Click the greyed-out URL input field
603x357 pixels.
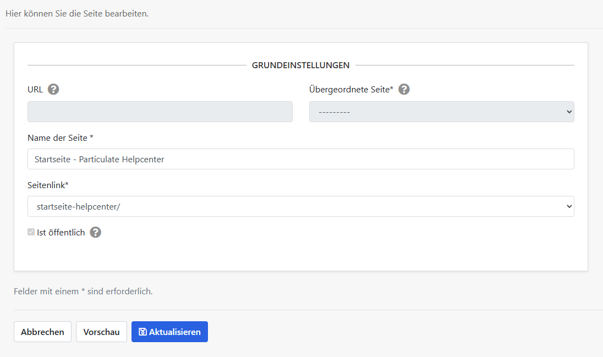(x=160, y=112)
